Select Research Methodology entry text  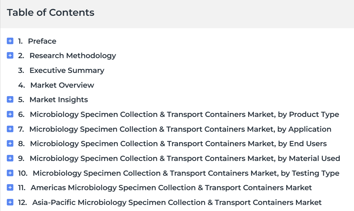(x=73, y=56)
